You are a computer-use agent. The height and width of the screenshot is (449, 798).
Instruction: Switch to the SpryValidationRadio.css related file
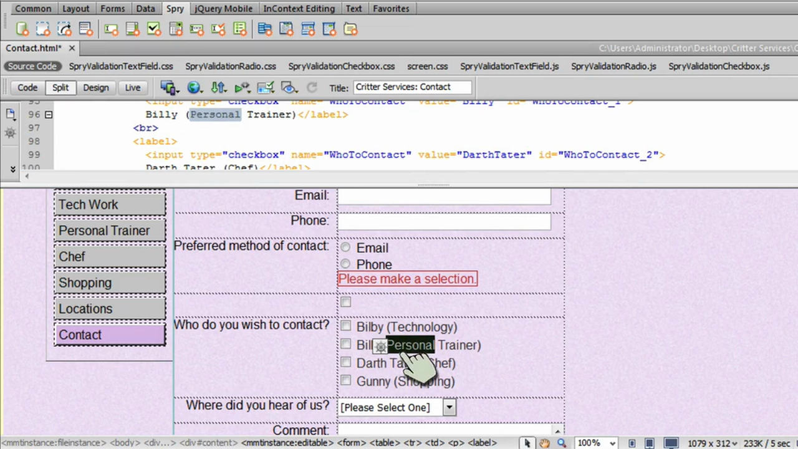[231, 66]
